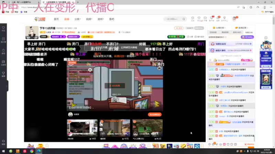Screen dimensions: 275x154
Task: Click the emoji icon in chat toolbar
Action: (209, 144)
